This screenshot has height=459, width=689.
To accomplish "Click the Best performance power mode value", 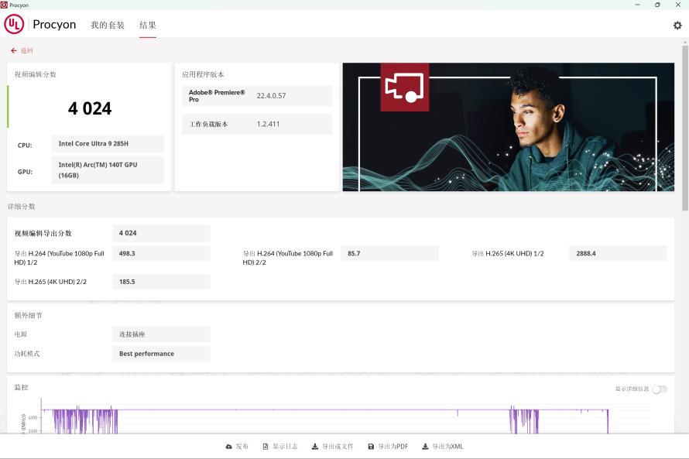I will 161,354.
